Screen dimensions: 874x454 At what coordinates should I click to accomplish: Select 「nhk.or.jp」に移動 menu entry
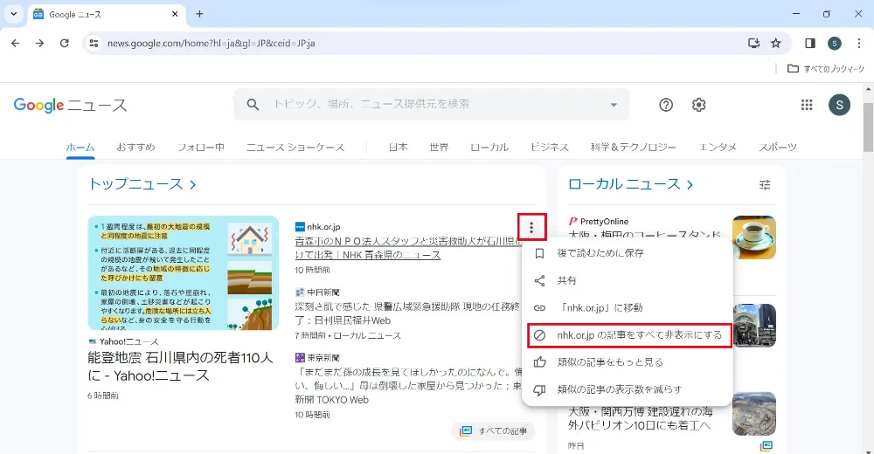(x=627, y=308)
